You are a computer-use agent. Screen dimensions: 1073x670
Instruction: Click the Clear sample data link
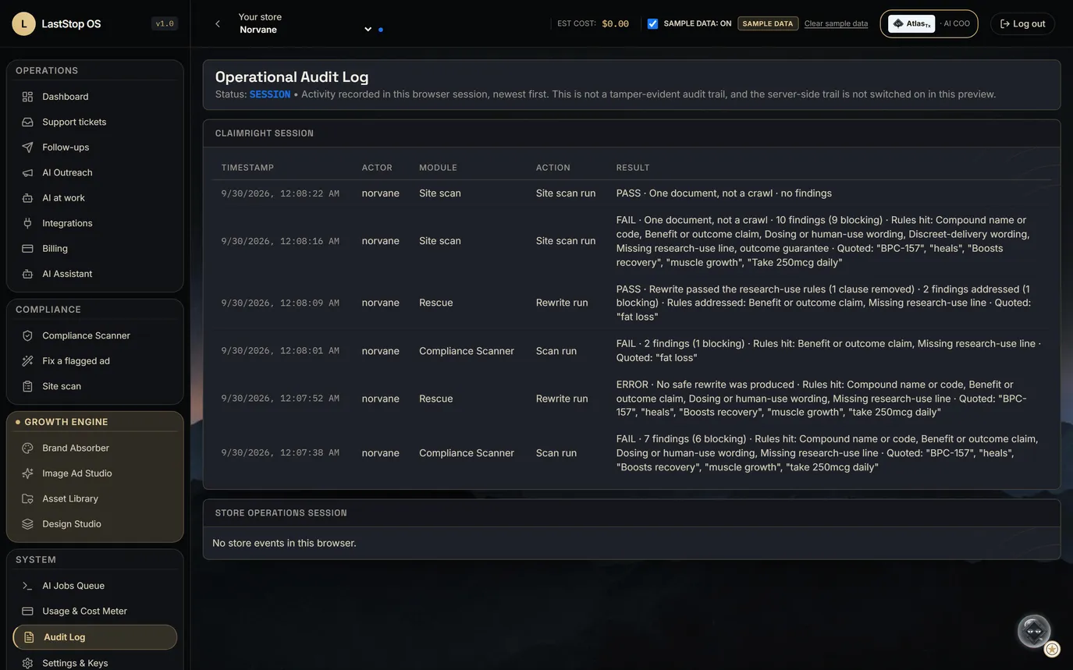(x=836, y=23)
